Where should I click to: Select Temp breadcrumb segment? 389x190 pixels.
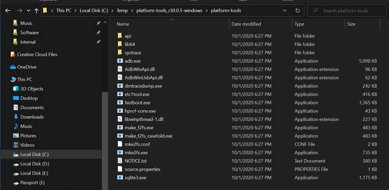pyautogui.click(x=122, y=11)
